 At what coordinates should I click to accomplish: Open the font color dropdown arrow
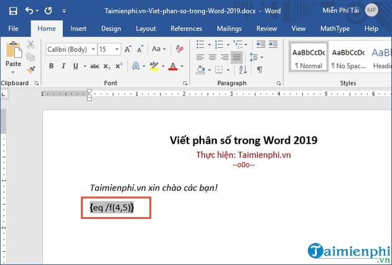pyautogui.click(x=182, y=66)
